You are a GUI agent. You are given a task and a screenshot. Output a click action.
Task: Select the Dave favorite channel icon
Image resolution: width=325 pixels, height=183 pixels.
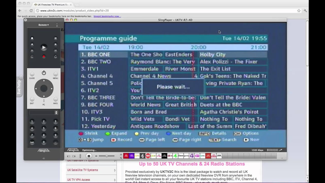point(181,156)
